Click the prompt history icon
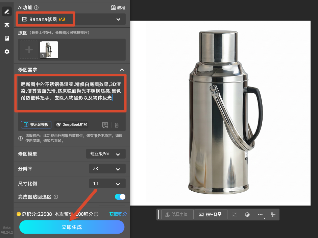The width and height of the screenshot is (318, 238). click(105, 125)
